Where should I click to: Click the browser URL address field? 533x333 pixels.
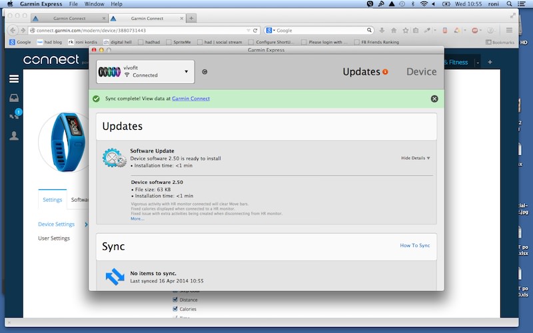(x=140, y=31)
